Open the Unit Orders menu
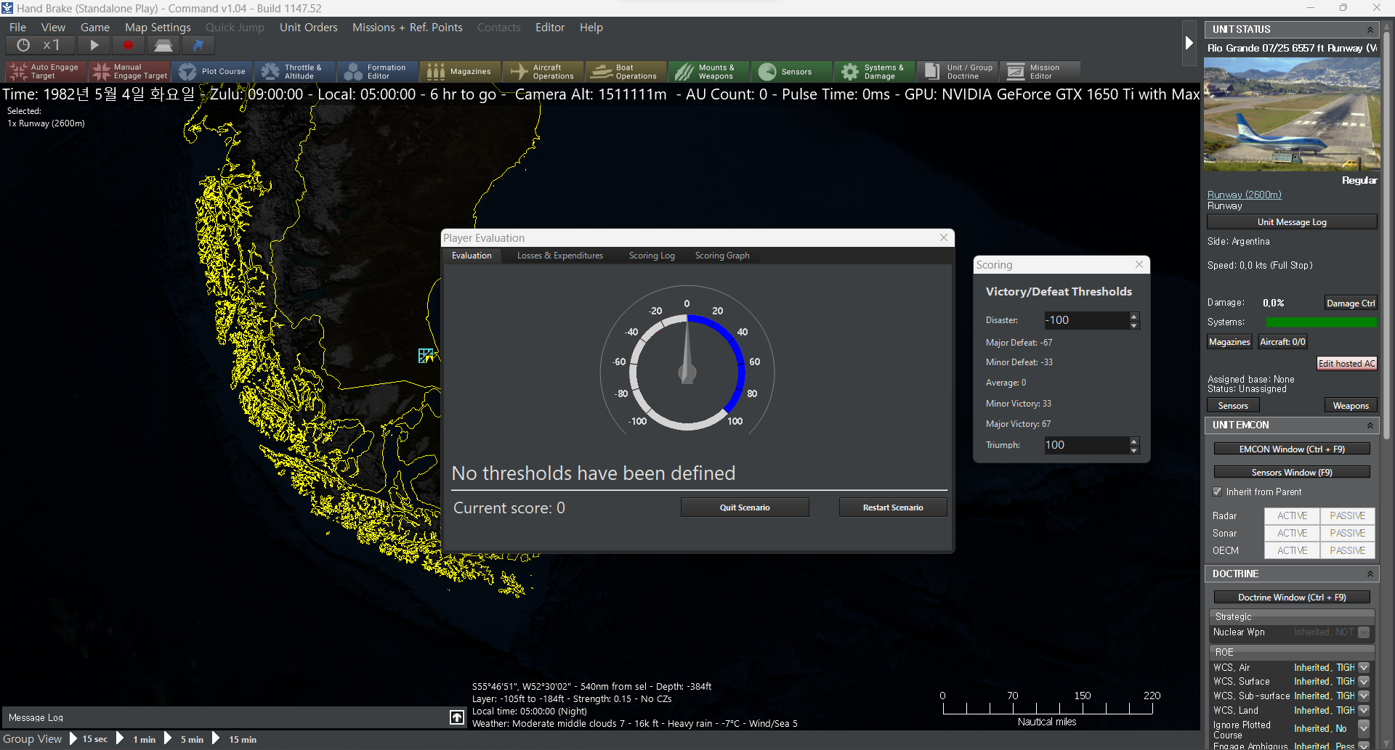1395x750 pixels. click(x=308, y=28)
